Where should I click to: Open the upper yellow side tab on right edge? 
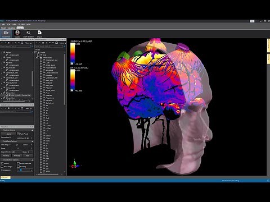(x=268, y=45)
